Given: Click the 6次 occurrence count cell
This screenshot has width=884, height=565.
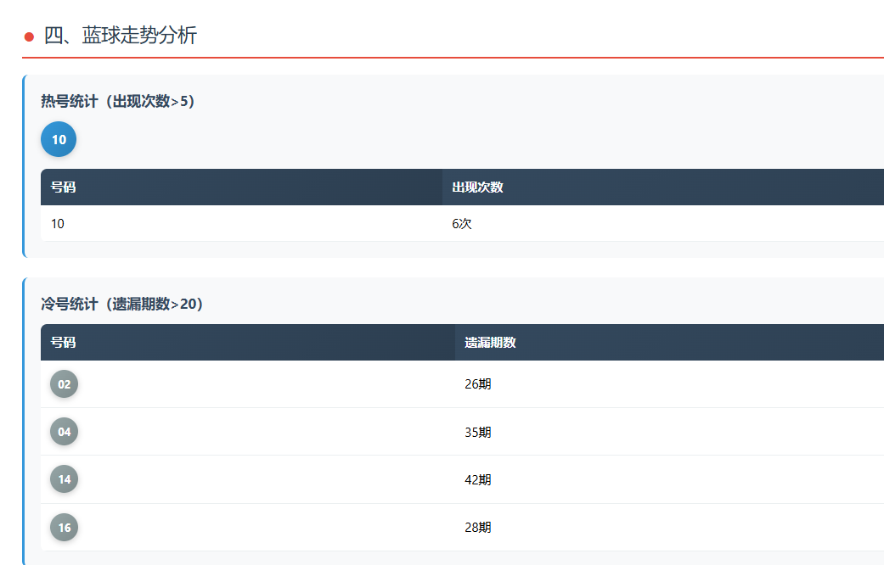Looking at the screenshot, I should [x=462, y=224].
